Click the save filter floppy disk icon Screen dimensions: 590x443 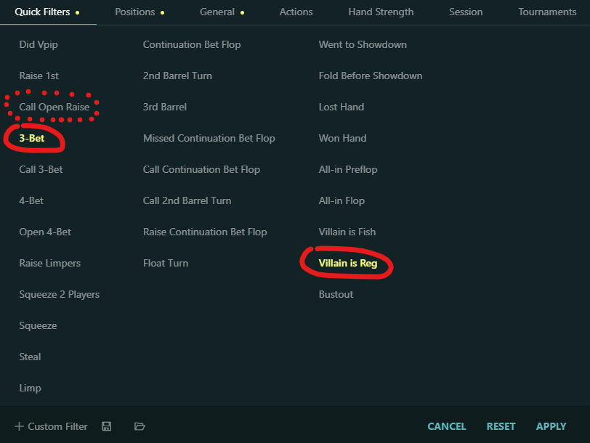coord(107,426)
